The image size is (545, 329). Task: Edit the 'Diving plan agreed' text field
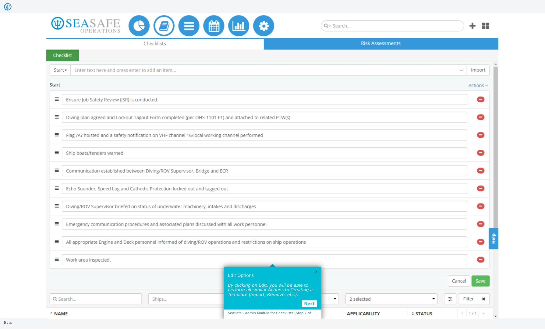pos(264,117)
